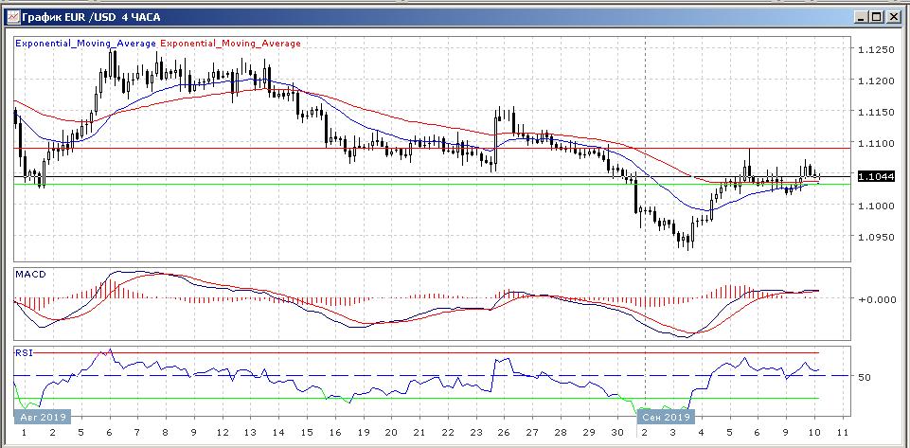Click the 1.0950 price axis label
910x448 pixels.
coord(876,237)
